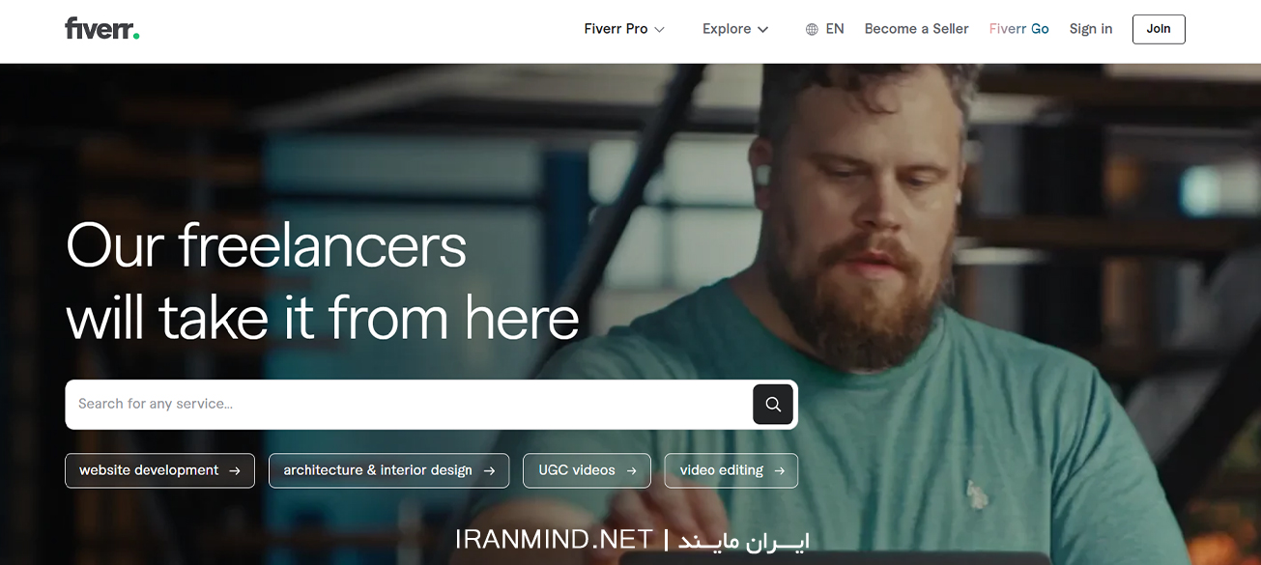
Task: Open Fiverr Go link
Action: point(1018,29)
